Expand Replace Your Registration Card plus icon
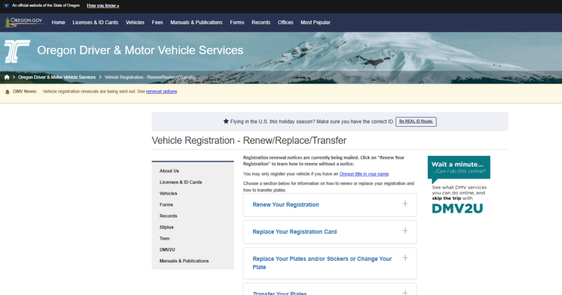 click(x=405, y=231)
